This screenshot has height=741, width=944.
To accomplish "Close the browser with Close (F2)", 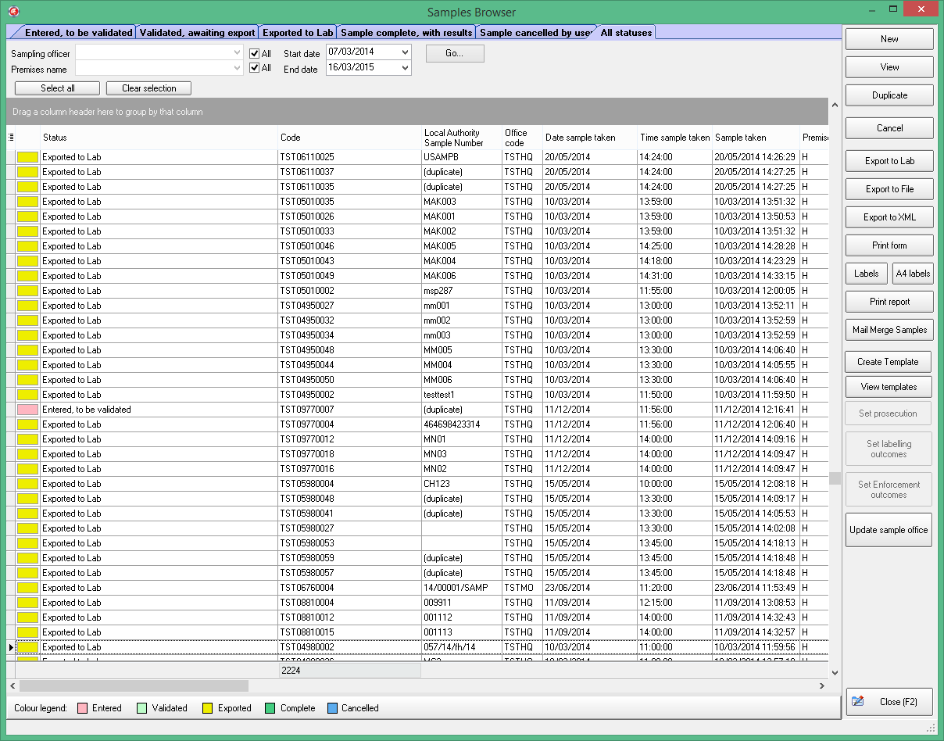I will coord(890,702).
